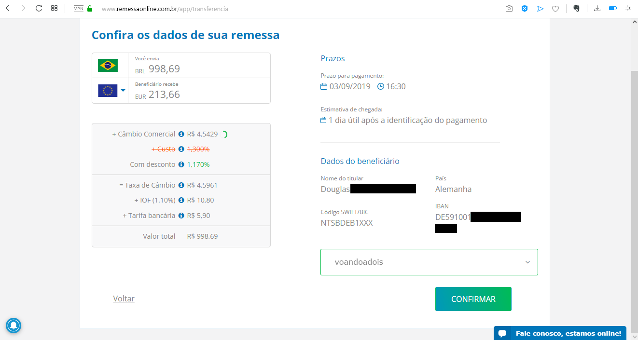Click the notification bell icon
Screen dimensions: 638x340
(14, 326)
